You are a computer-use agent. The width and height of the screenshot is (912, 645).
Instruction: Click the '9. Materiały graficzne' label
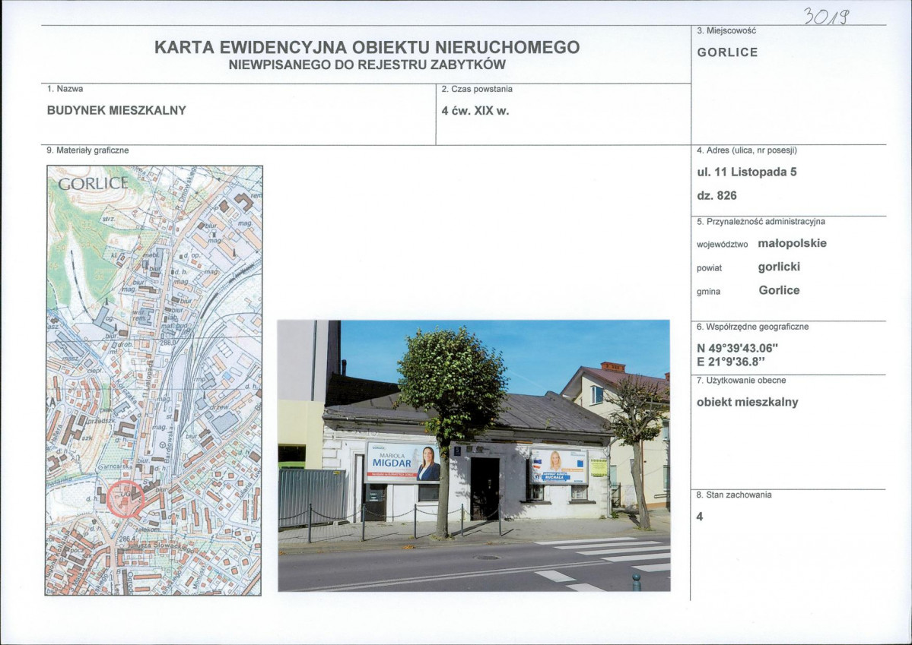pyautogui.click(x=87, y=150)
